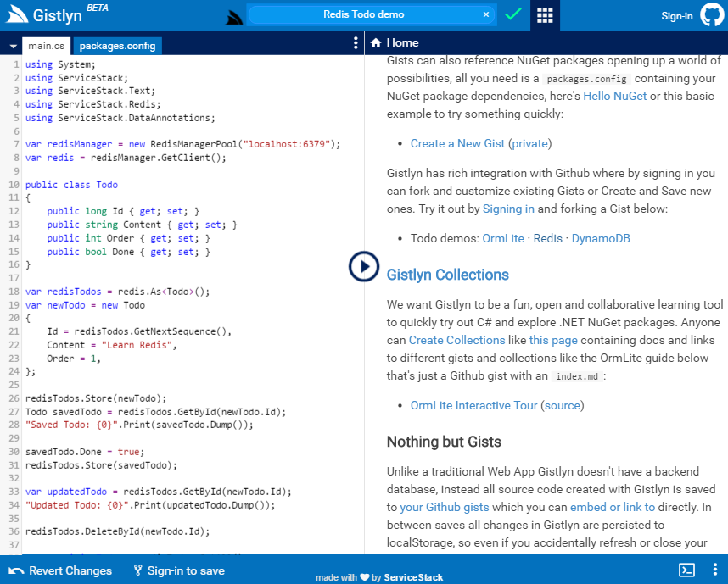Open Sign-in at top right
The image size is (728, 584).
[676, 16]
